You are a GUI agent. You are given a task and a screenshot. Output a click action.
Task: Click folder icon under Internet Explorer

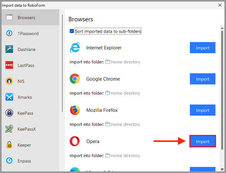click(107, 62)
